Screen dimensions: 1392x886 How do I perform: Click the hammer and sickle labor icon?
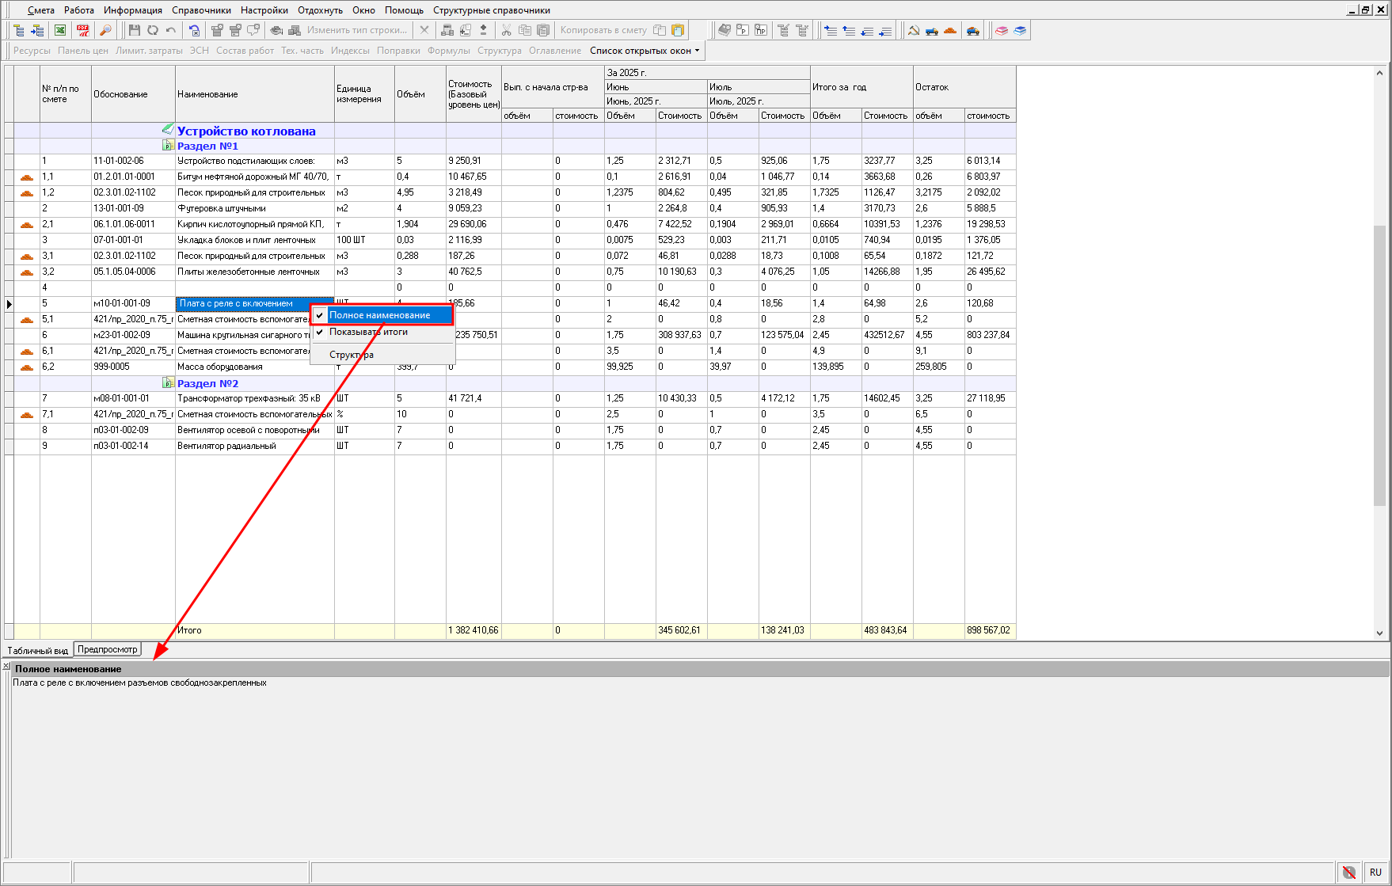(913, 30)
